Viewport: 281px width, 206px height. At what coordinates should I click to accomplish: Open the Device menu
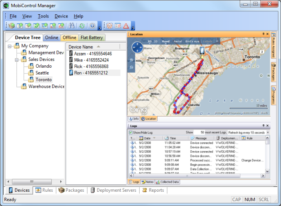61,16
